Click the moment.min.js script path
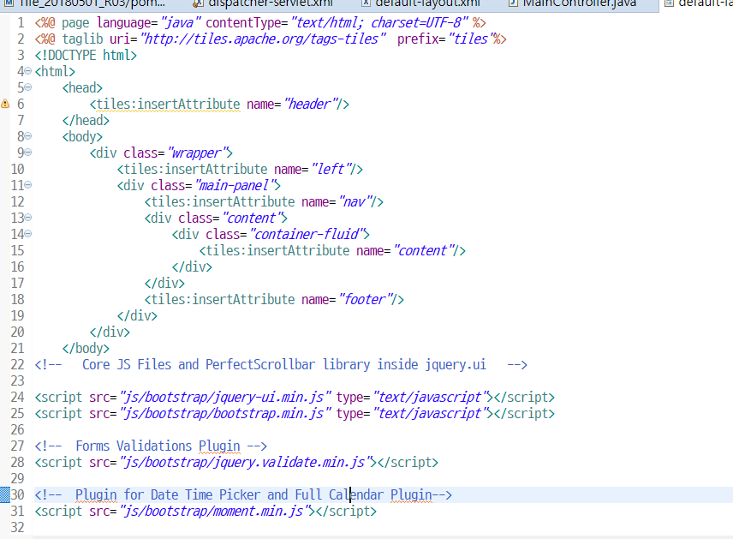 (216, 511)
